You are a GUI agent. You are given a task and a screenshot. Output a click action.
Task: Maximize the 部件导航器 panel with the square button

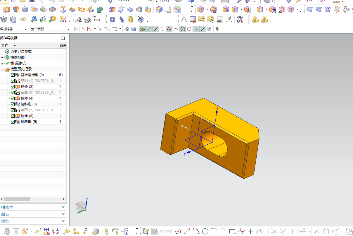(63, 38)
